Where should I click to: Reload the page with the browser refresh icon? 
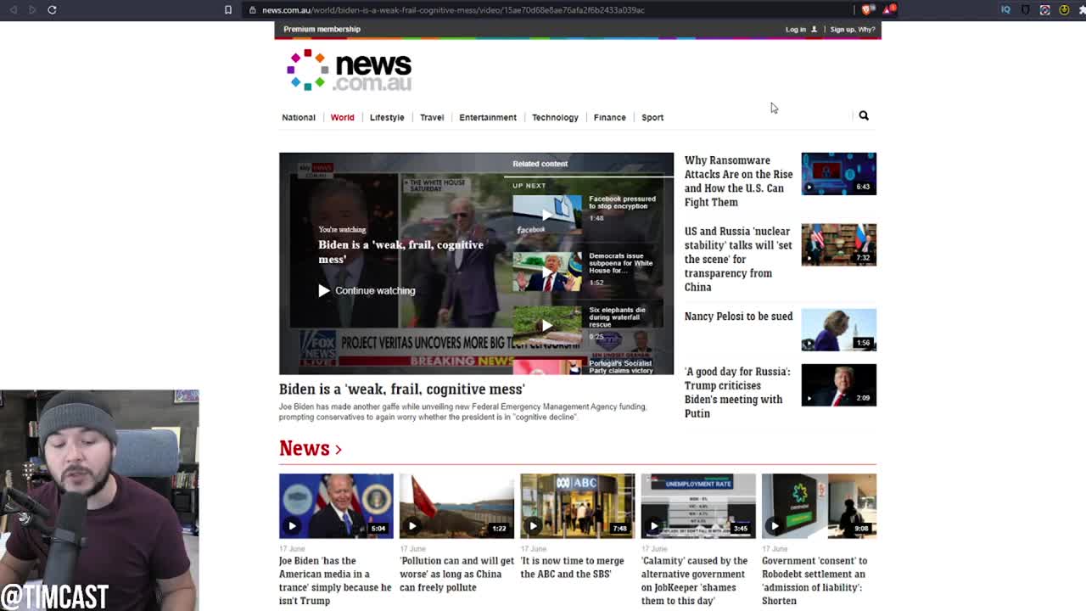coord(52,9)
